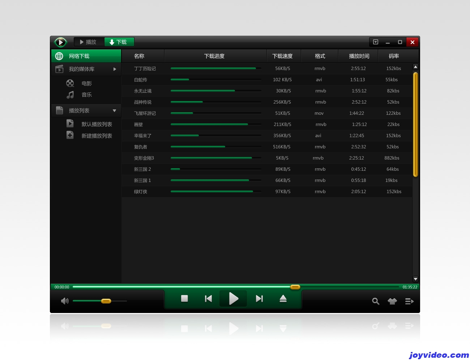Click the scrollbar up arrow
Screen dimensions: 470x361
coord(415,67)
